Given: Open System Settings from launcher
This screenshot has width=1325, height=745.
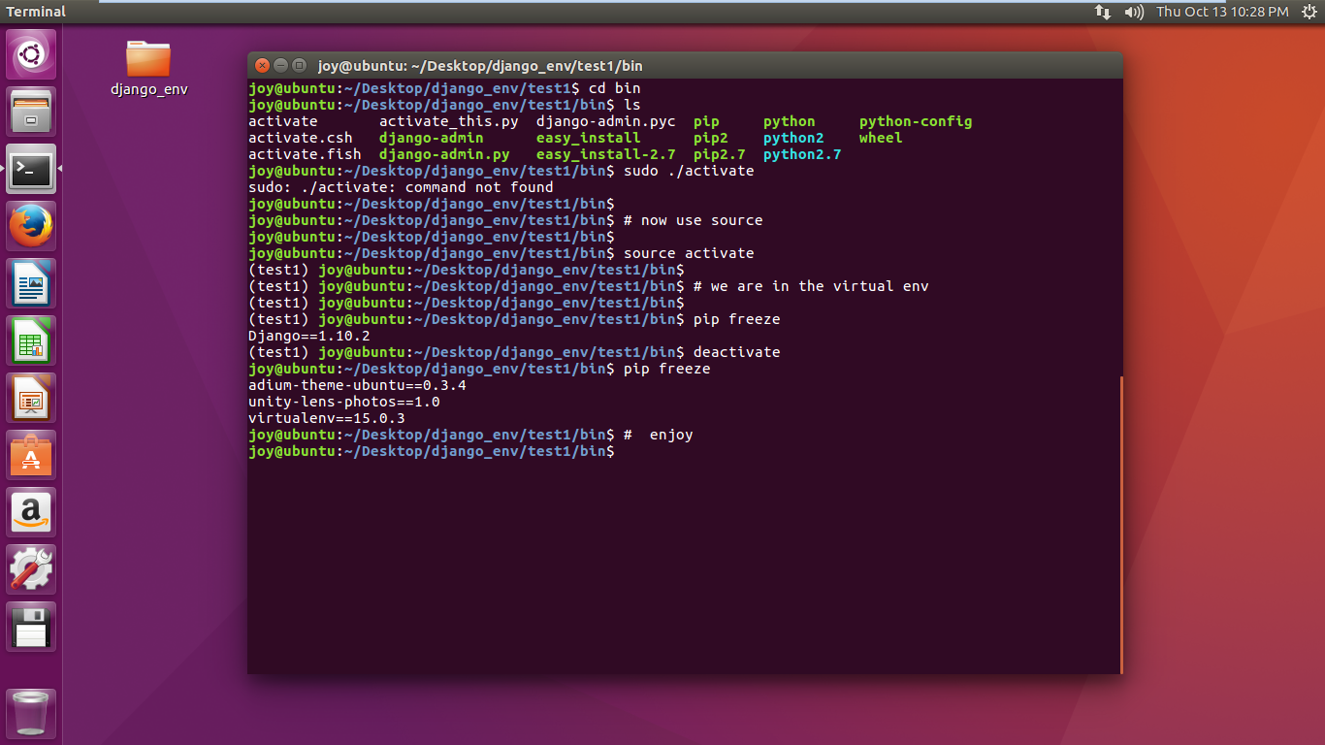Looking at the screenshot, I should (32, 569).
